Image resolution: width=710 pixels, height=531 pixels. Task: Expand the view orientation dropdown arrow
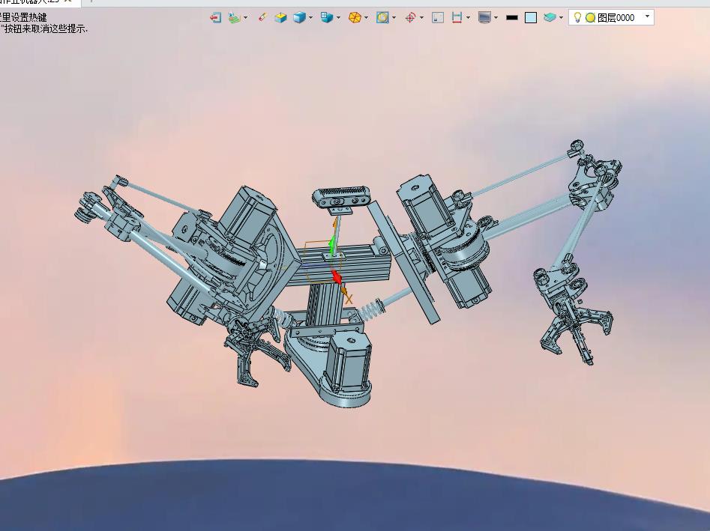[x=338, y=18]
